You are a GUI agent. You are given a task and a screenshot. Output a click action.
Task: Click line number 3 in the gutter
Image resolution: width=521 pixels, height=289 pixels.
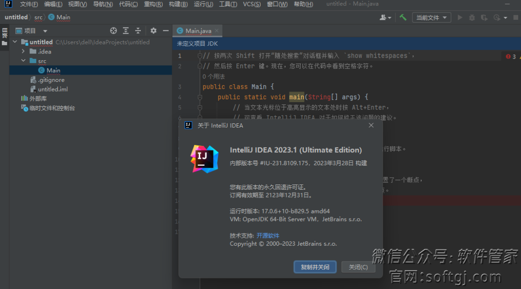tap(179, 87)
